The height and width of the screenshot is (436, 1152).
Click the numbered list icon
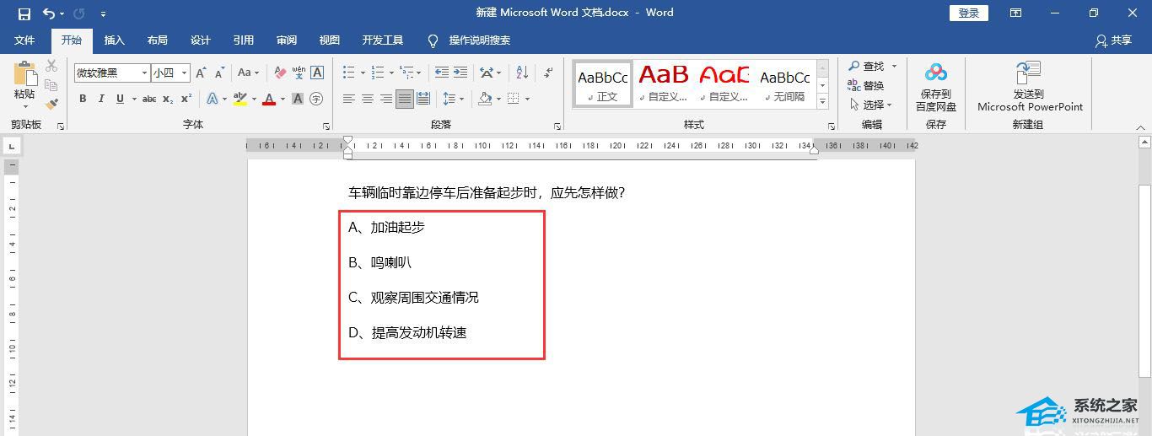pos(378,73)
